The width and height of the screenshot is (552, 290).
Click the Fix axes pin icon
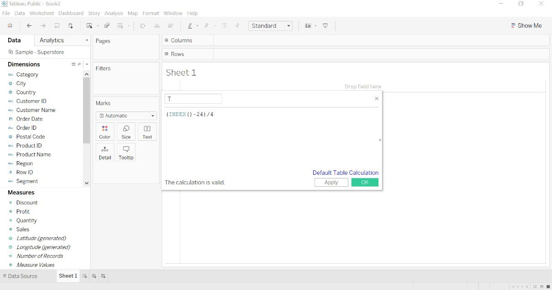[x=237, y=26]
